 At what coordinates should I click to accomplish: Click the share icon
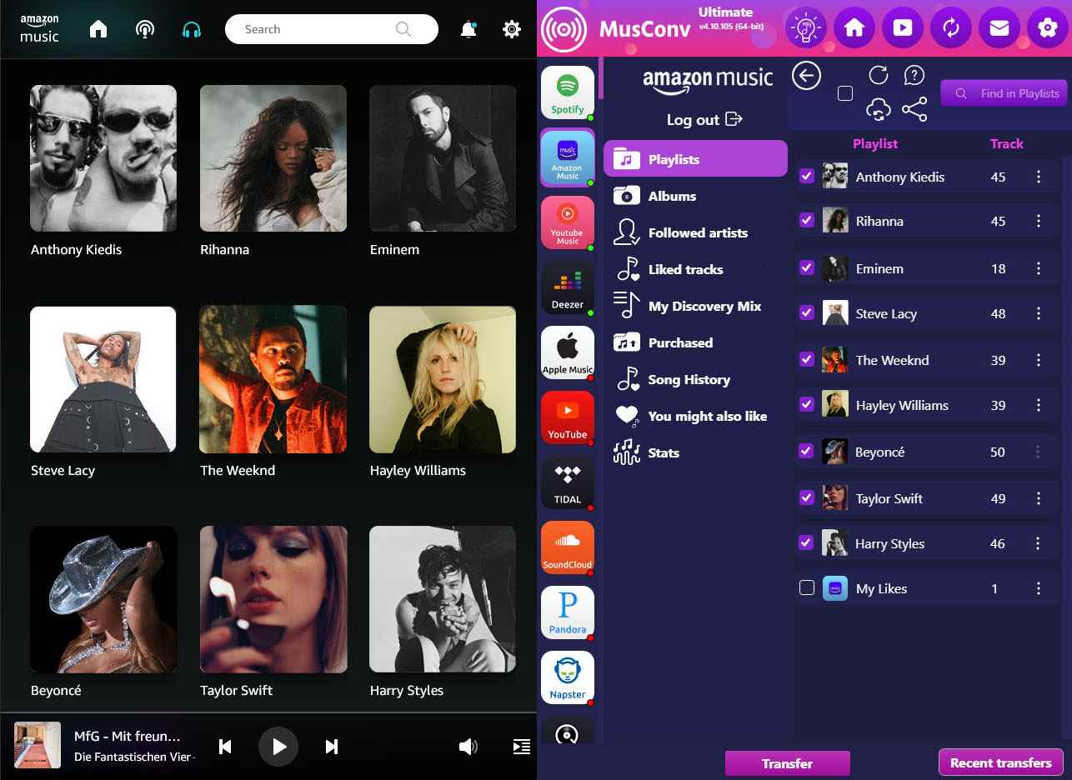coord(914,109)
